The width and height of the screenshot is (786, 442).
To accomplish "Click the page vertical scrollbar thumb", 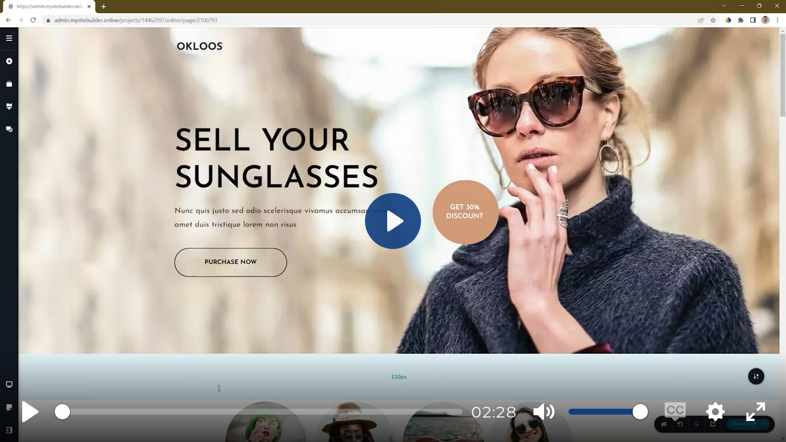I will 783,76.
